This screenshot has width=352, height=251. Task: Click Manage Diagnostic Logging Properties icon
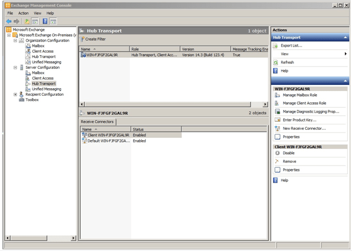coord(277,111)
